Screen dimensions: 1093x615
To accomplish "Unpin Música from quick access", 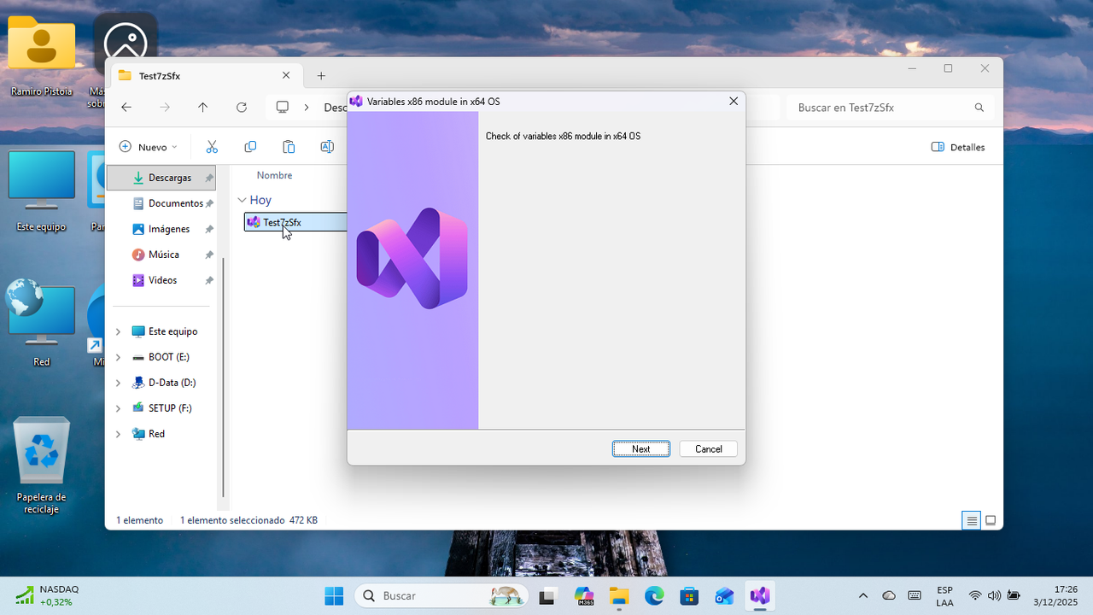I will [209, 255].
